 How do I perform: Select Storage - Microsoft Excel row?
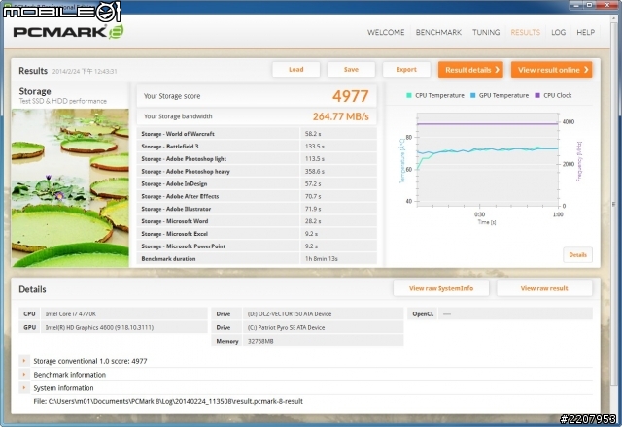coord(257,234)
